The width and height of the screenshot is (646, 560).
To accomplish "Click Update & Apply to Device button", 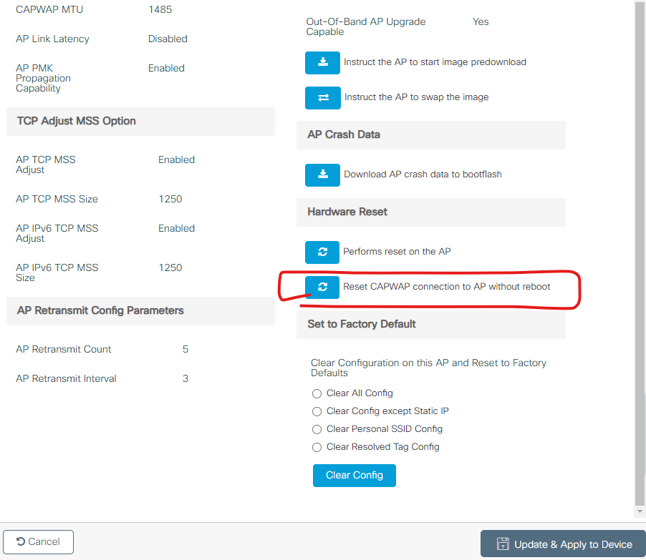I will (x=563, y=544).
